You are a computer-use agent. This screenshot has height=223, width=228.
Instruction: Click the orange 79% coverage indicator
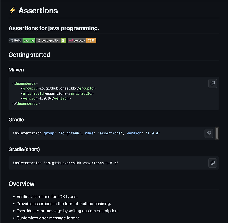pyautogui.click(x=91, y=40)
